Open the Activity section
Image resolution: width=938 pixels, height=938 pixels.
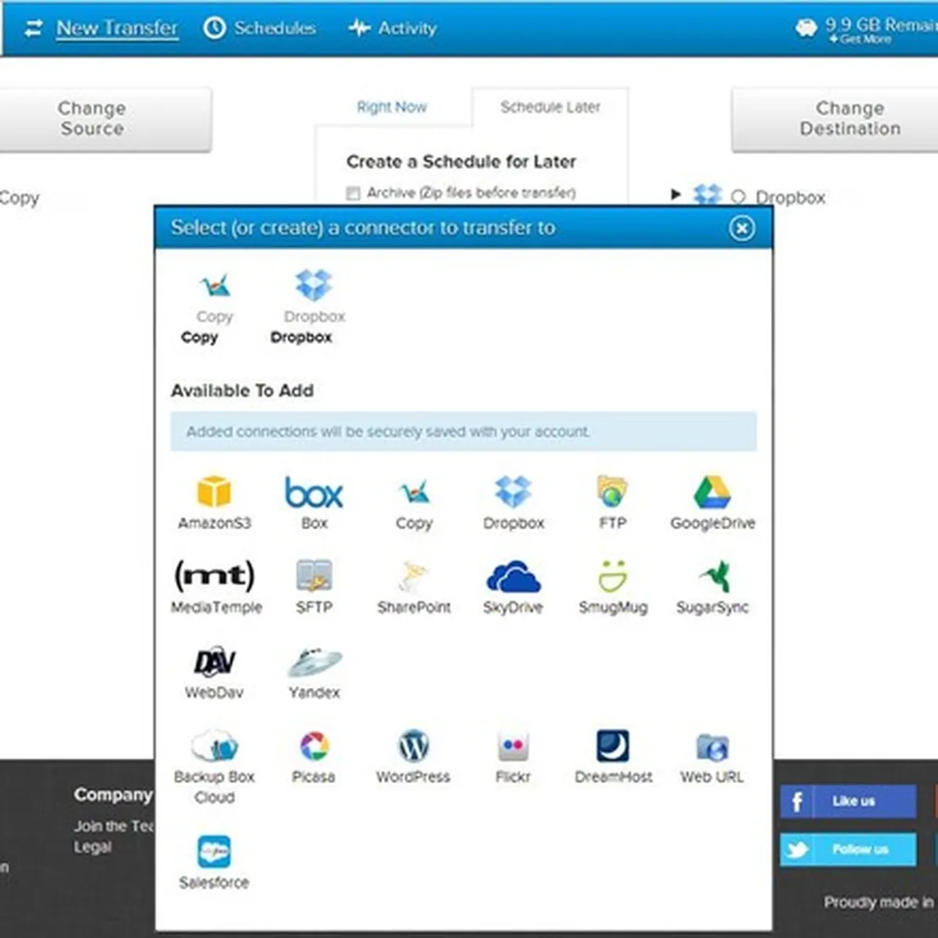click(392, 28)
